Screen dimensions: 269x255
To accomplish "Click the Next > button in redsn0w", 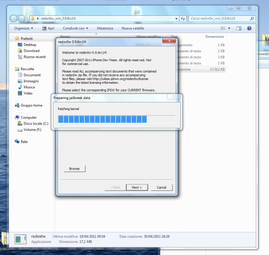I will (137, 187).
